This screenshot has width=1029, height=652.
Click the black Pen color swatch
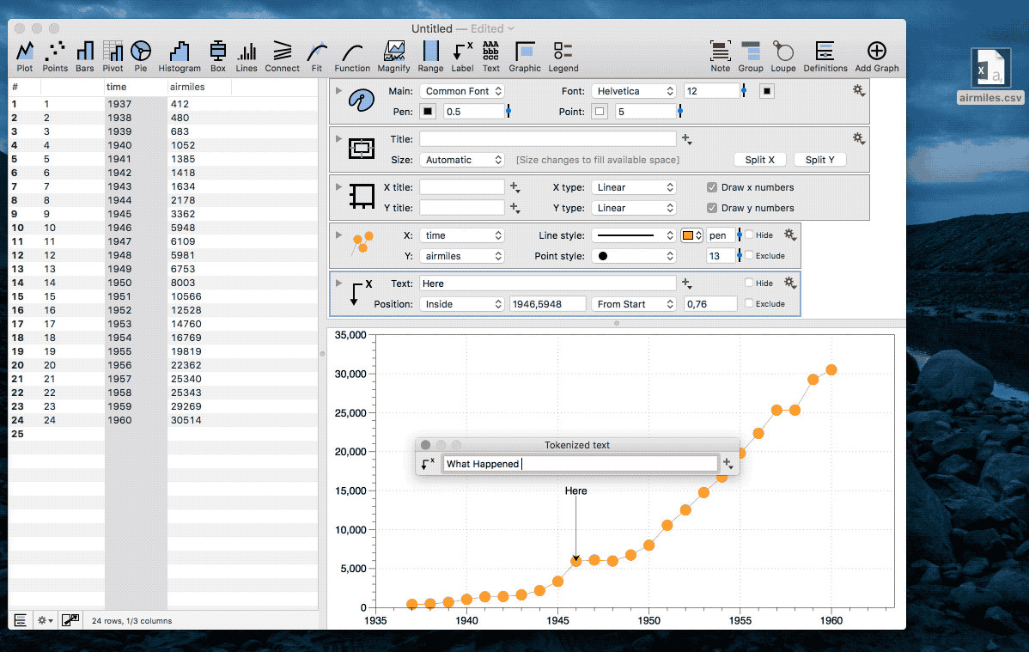pyautogui.click(x=428, y=111)
